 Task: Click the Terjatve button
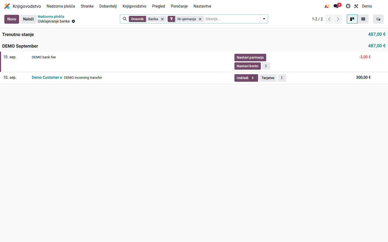268,78
